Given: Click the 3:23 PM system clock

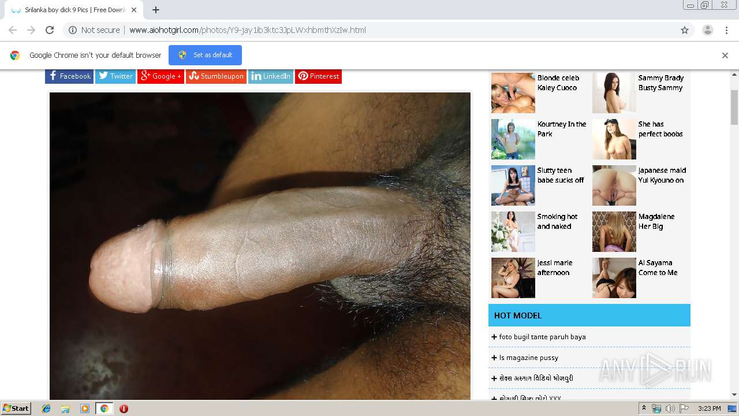Looking at the screenshot, I should pos(709,408).
